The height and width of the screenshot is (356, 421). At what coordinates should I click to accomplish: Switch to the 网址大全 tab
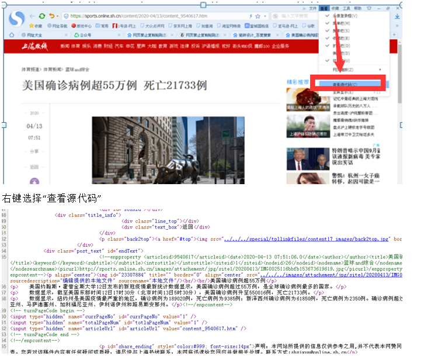(x=43, y=35)
